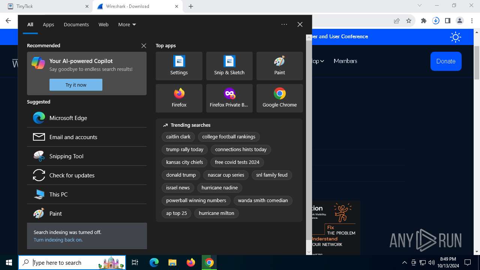This screenshot has height=270, width=480.
Task: Open network status tray icon
Action: [423, 262]
